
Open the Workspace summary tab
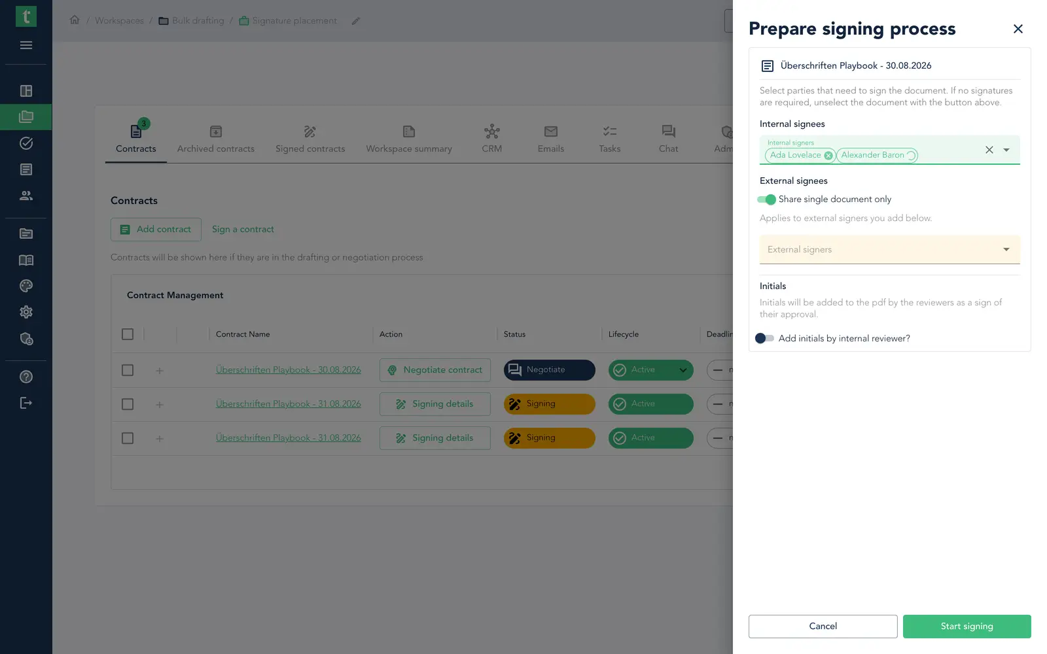pos(409,139)
